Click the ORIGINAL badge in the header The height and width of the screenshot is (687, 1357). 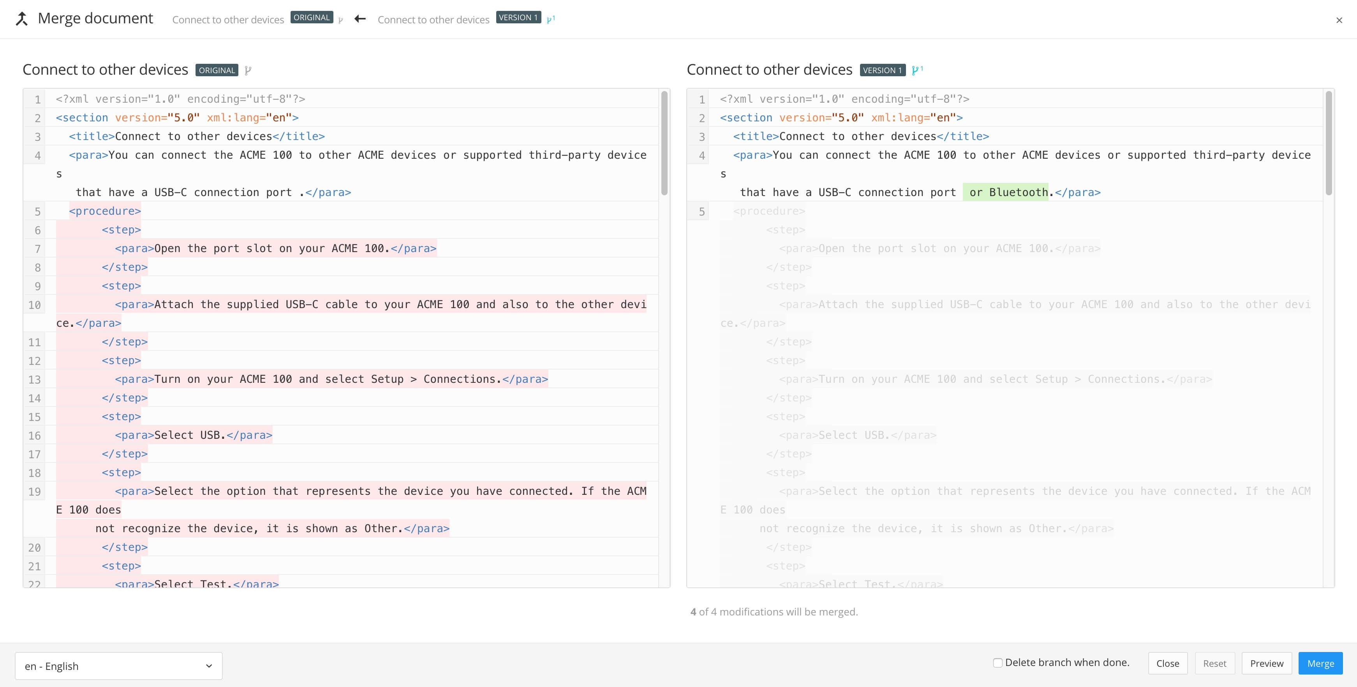[311, 18]
